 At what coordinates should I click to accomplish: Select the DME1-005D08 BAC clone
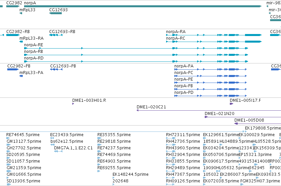click(258, 124)
